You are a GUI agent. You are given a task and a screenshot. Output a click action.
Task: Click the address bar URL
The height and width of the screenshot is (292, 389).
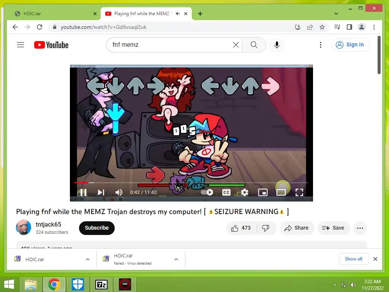pyautogui.click(x=104, y=27)
